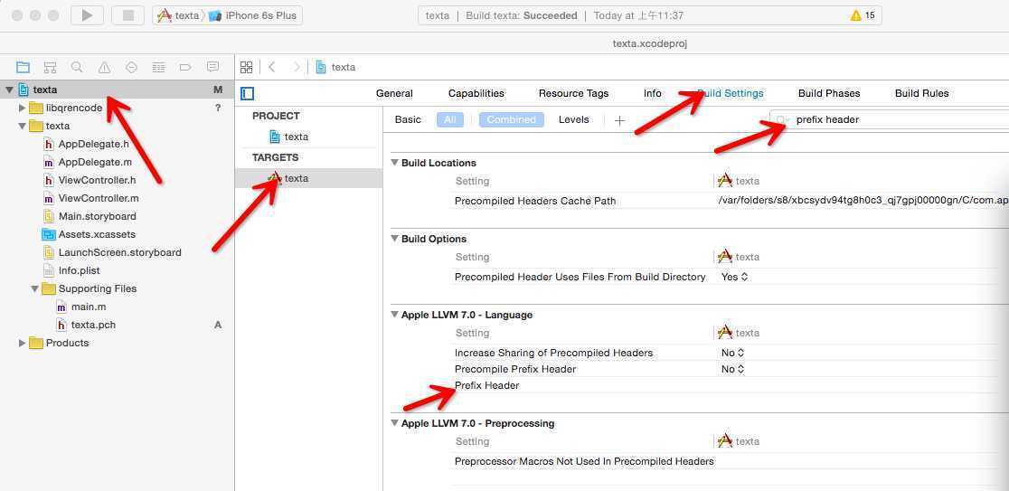This screenshot has width=1009, height=491.
Task: Click the Precompiled Headers Cache Path value
Action: point(863,201)
